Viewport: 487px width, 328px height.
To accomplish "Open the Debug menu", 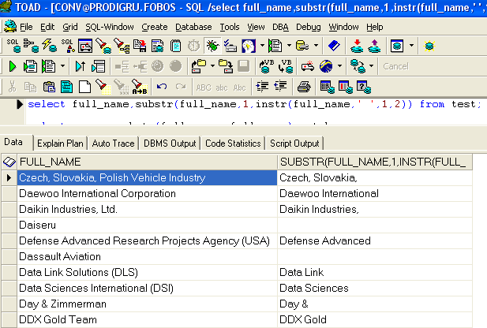I will [x=309, y=28].
